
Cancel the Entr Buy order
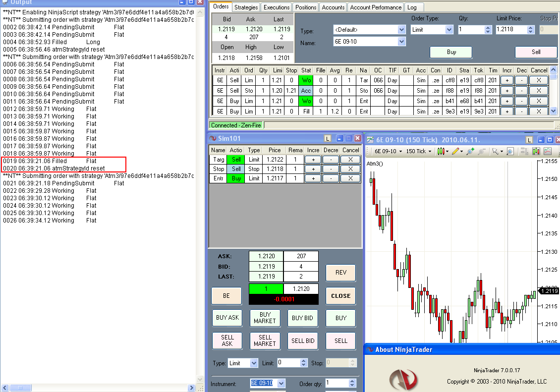(350, 178)
